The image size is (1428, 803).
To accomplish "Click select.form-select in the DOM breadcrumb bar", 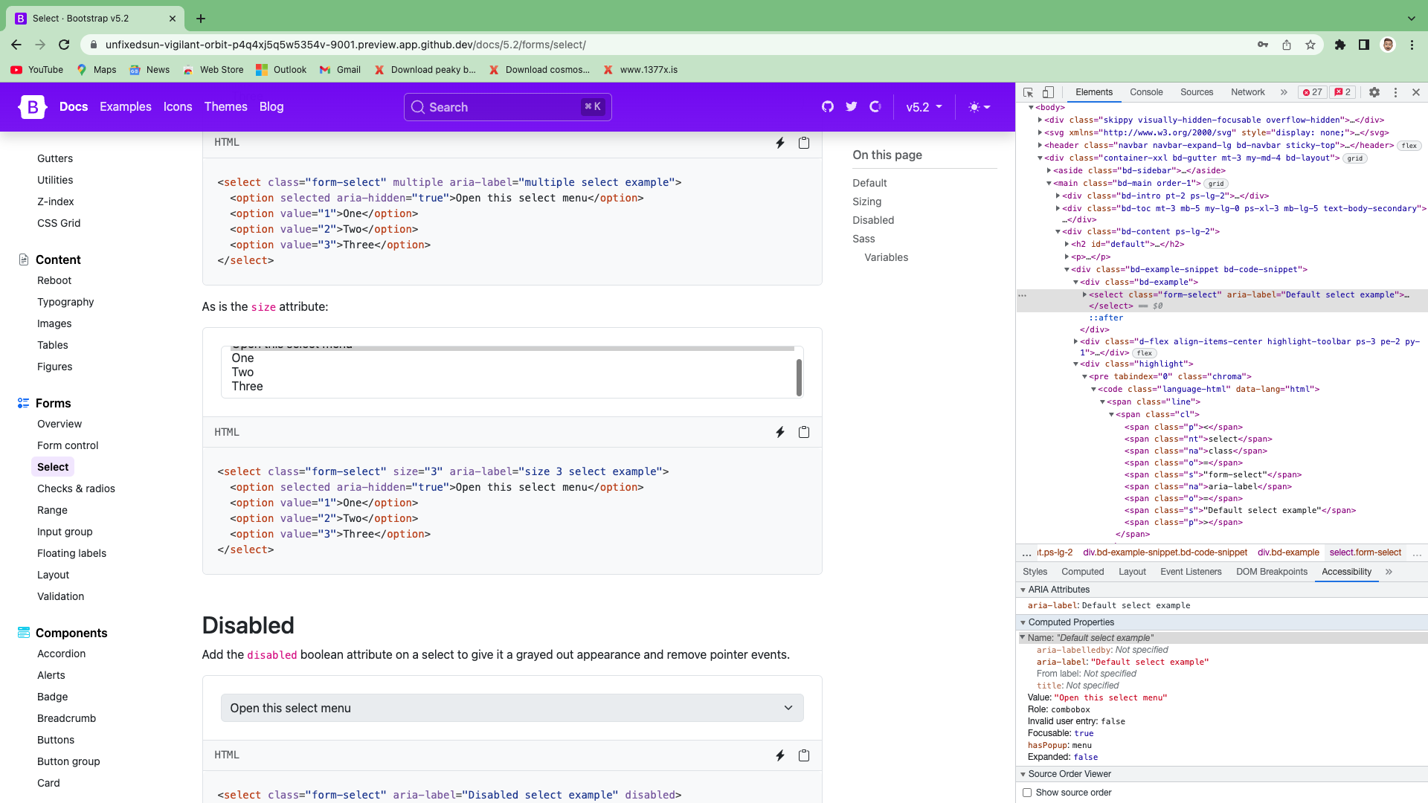I will click(x=1366, y=552).
